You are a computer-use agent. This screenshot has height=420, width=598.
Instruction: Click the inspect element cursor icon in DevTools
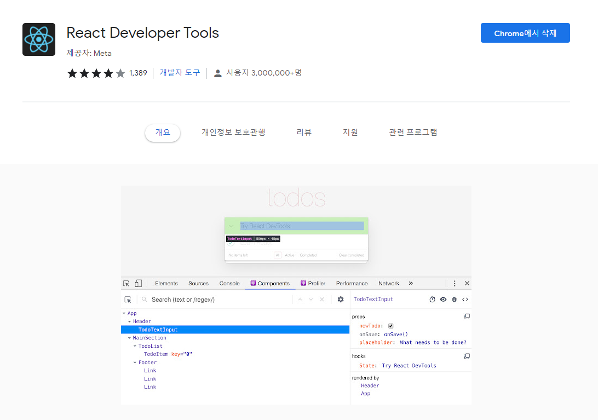pos(127,284)
